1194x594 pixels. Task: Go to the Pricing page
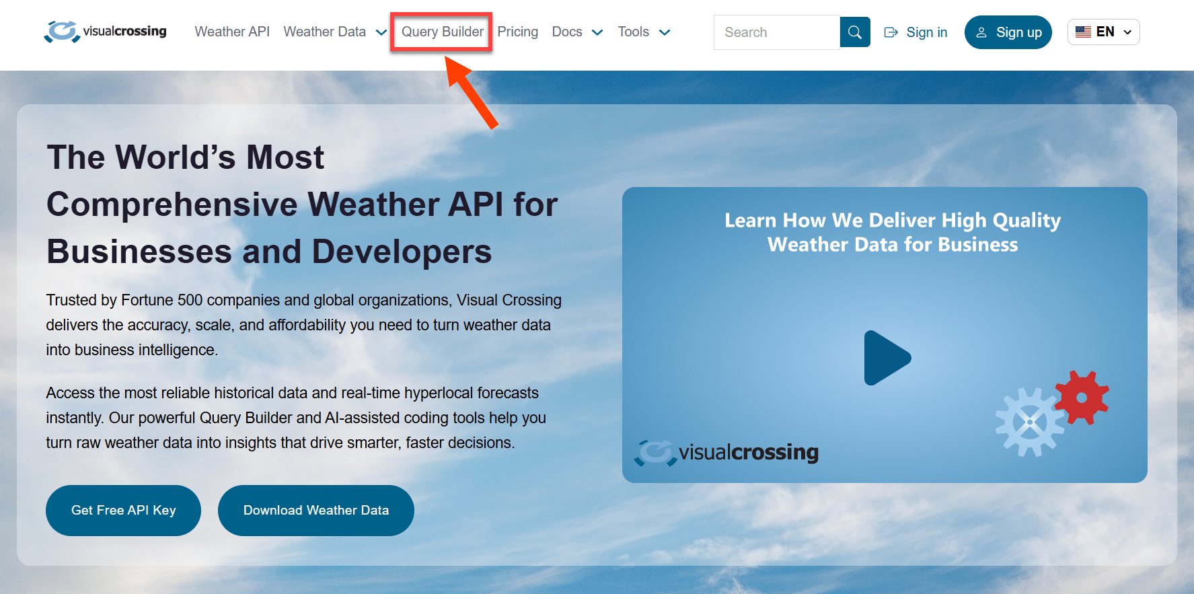[x=517, y=32]
